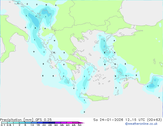Click the '15' legend scale label
163x126 pixels.
coord(38,125)
